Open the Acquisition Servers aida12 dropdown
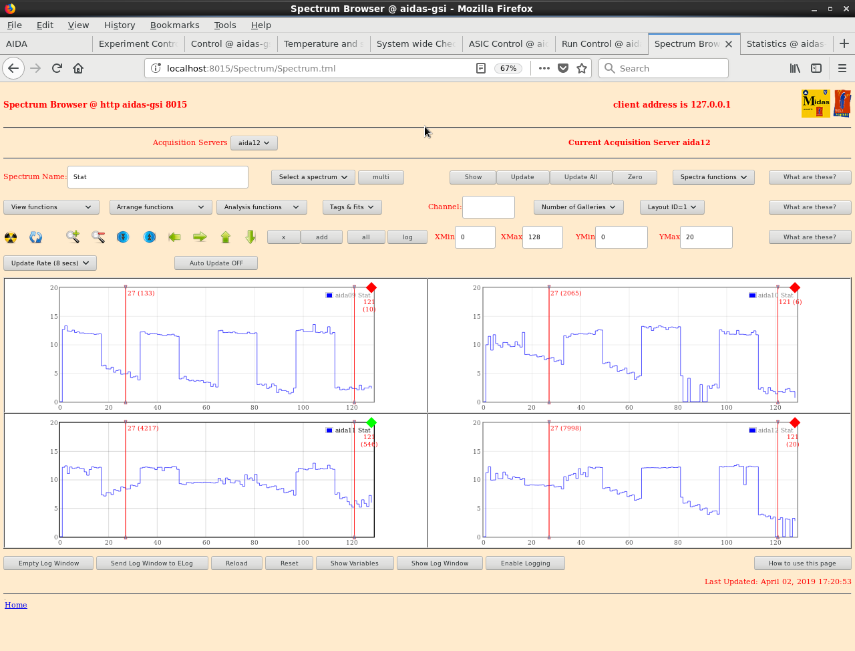Viewport: 855px width, 651px height. point(254,143)
